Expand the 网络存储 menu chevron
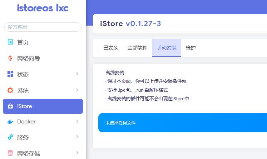This screenshot has height=159, width=267. click(x=77, y=153)
